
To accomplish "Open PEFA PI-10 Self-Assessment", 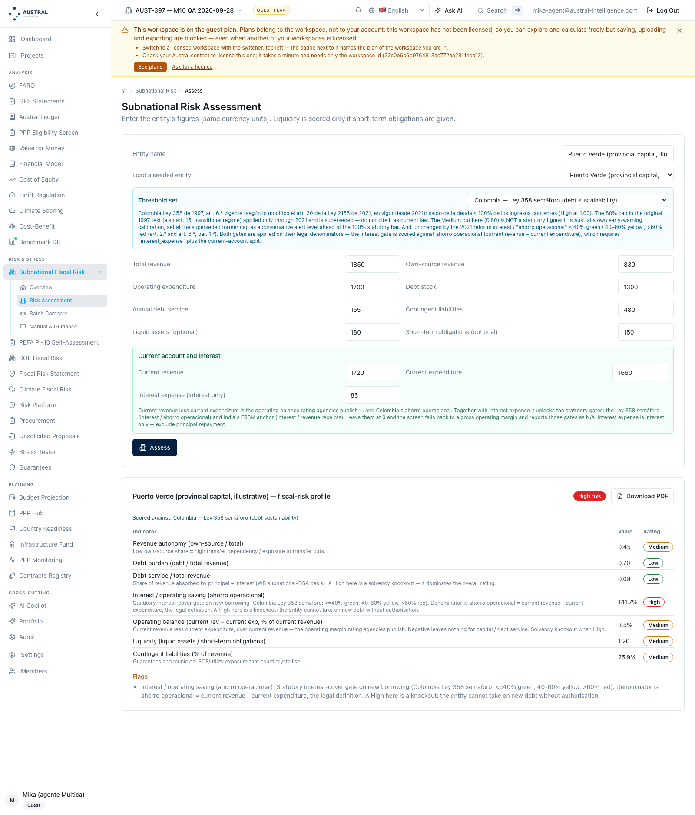I will [x=56, y=342].
